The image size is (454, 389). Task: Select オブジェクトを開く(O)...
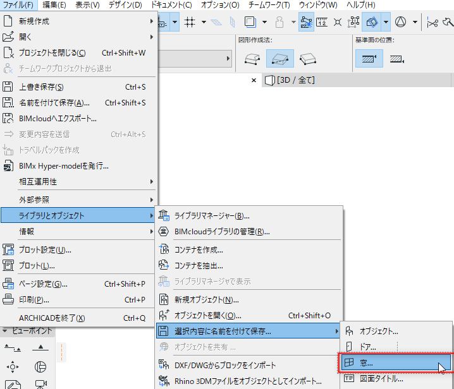[x=249, y=315]
